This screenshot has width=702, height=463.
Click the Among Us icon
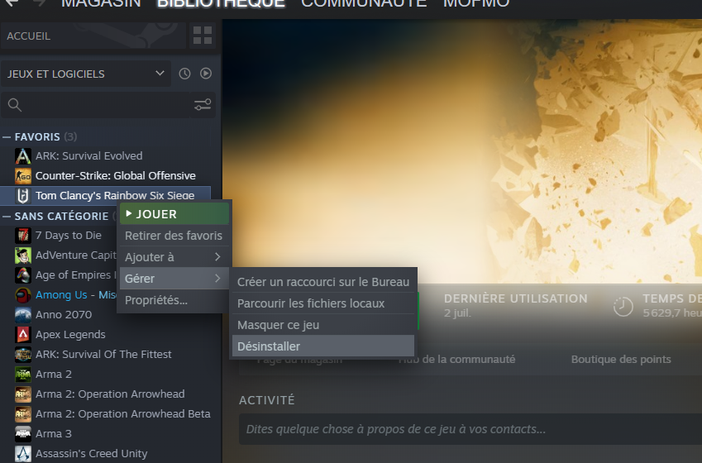[x=23, y=294]
